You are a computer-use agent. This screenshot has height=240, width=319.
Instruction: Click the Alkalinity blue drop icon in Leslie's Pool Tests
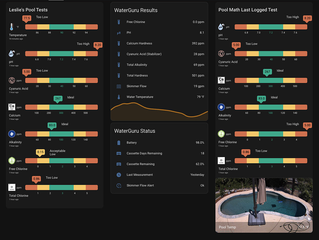[12, 134]
